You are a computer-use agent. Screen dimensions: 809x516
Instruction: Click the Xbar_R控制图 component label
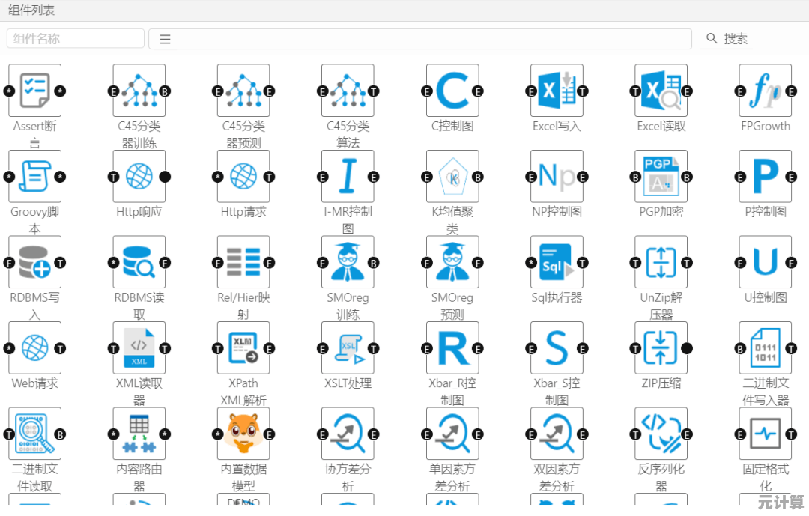click(452, 391)
